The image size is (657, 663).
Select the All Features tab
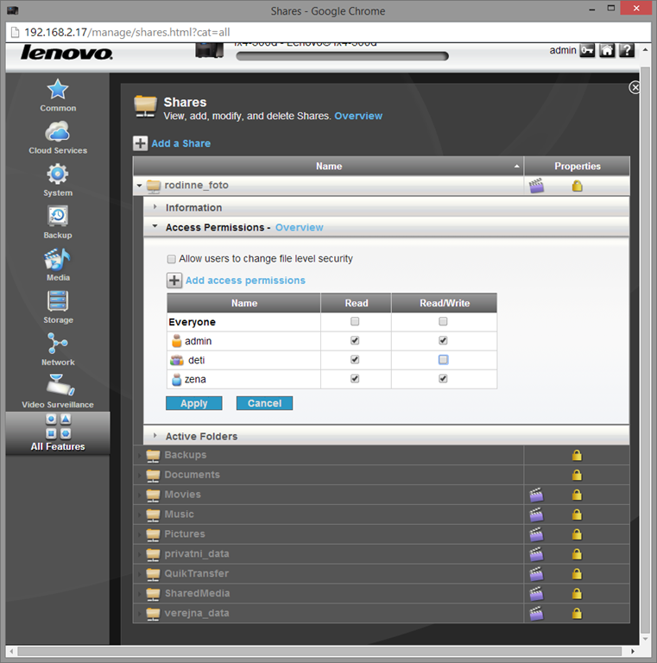coord(58,433)
